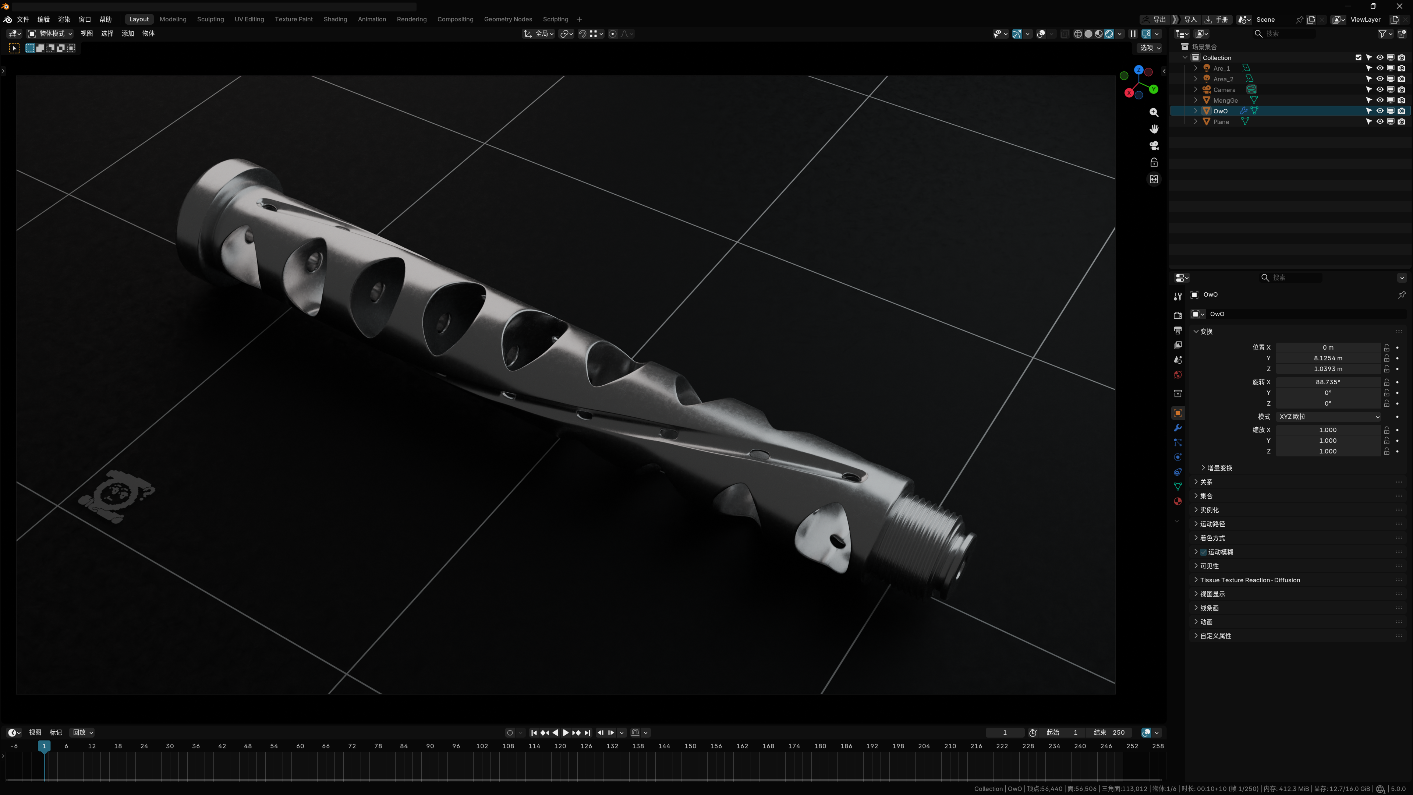Switch to the Shading workspace tab
The height and width of the screenshot is (795, 1413).
tap(335, 19)
